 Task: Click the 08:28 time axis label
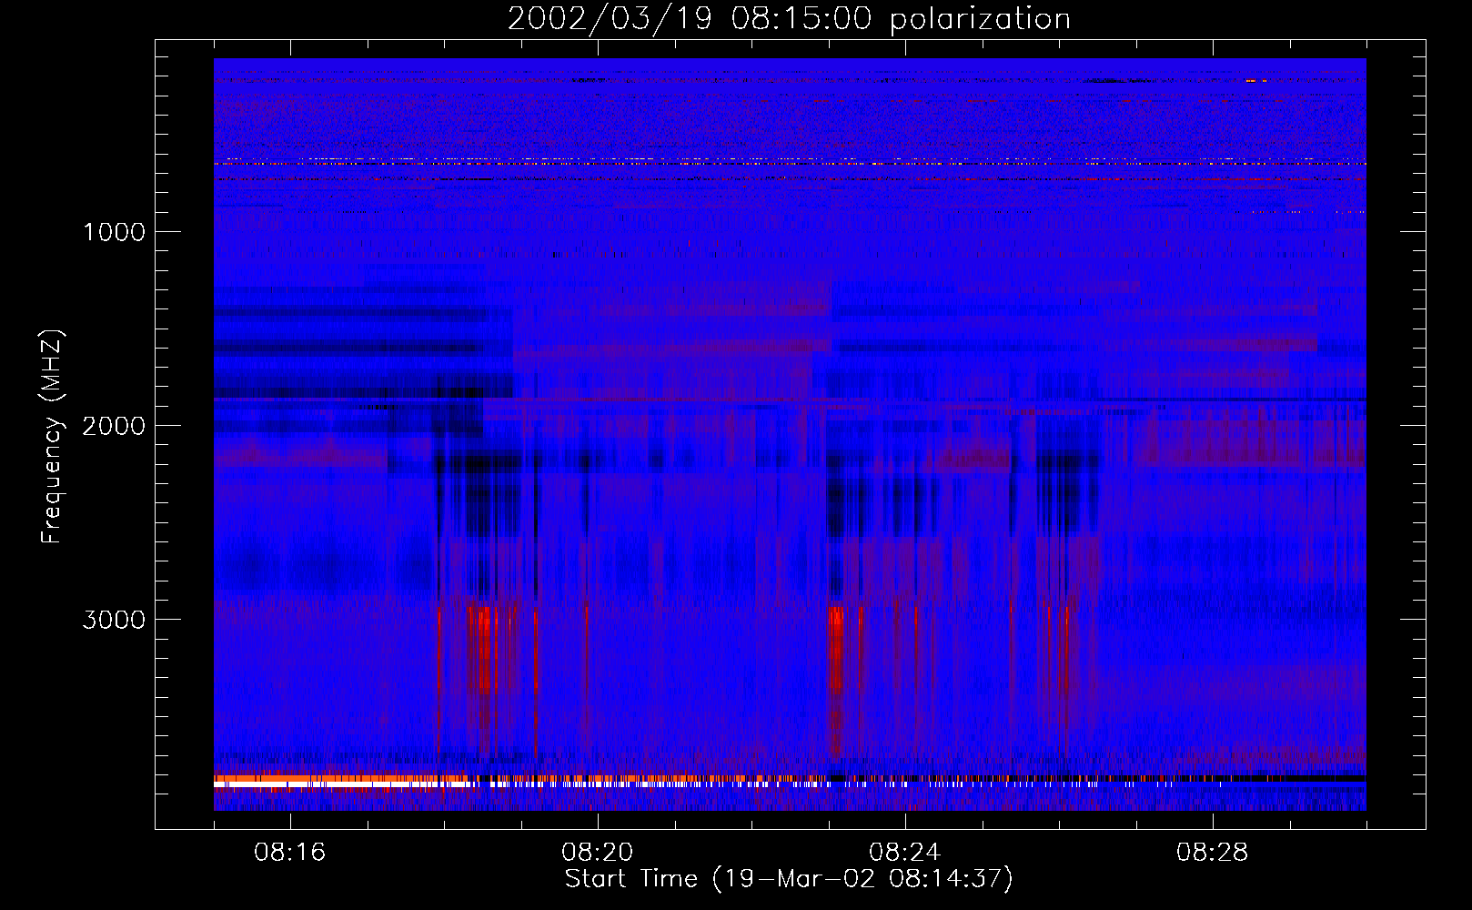pyautogui.click(x=1213, y=853)
